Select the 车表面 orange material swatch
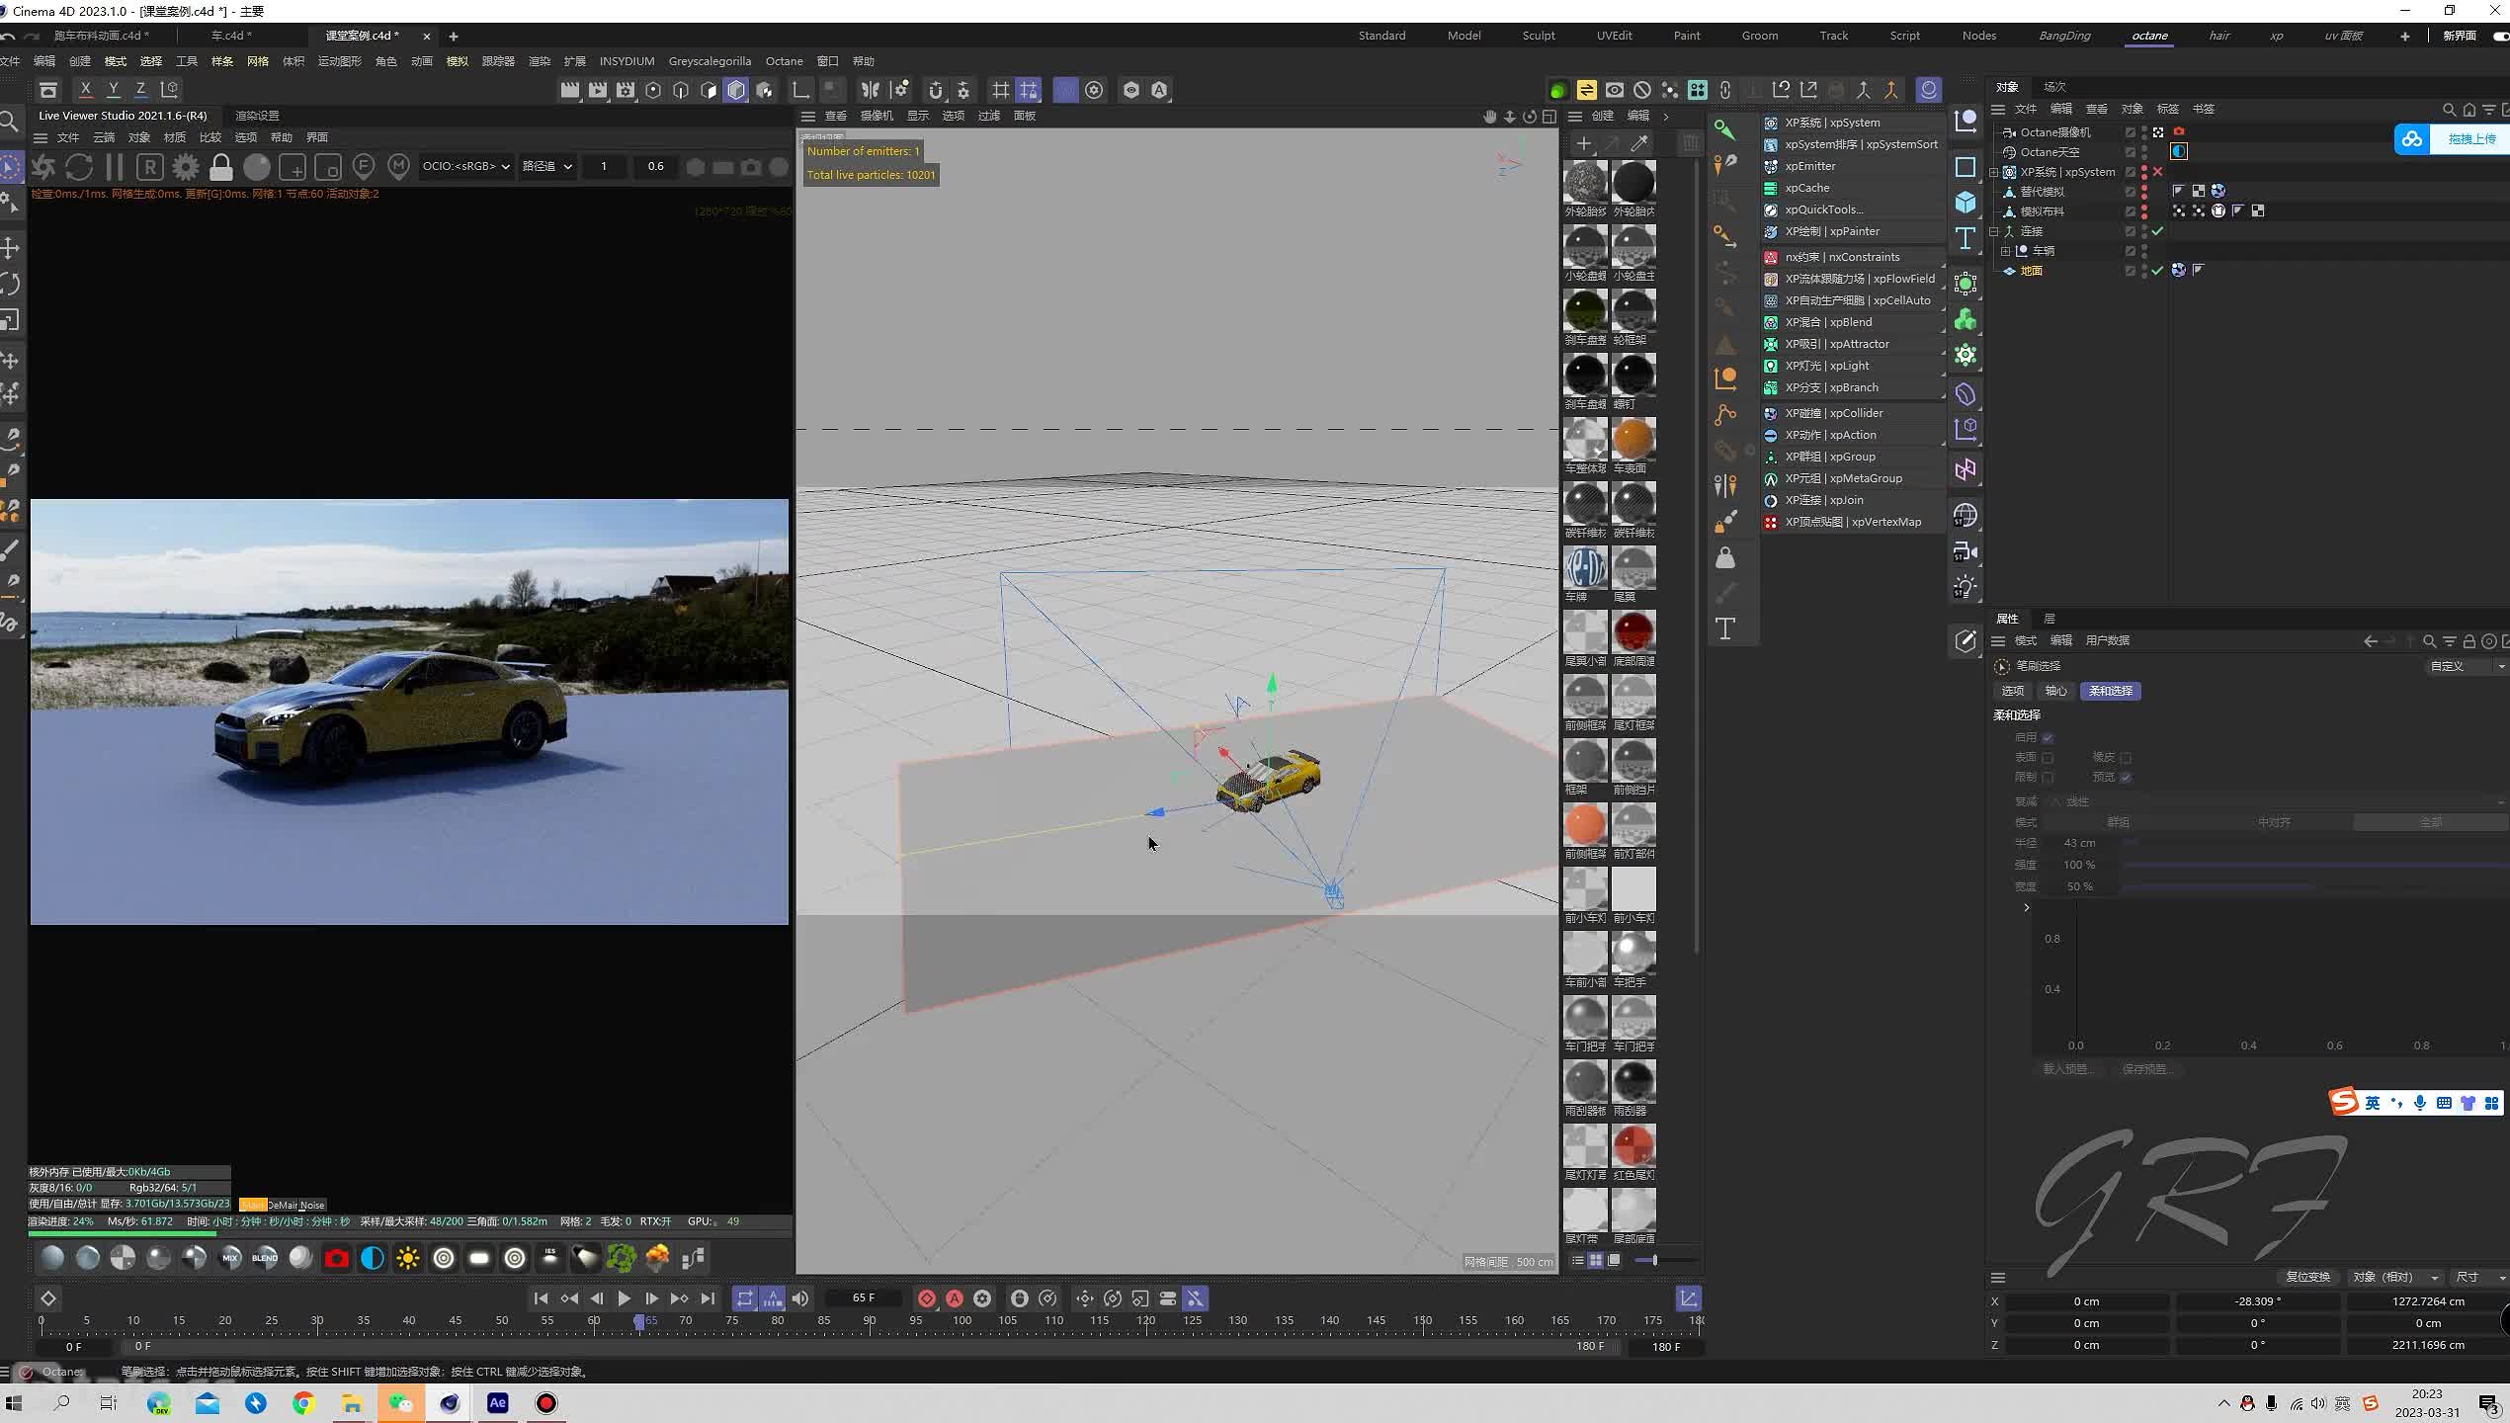2510x1423 pixels. pyautogui.click(x=1633, y=439)
